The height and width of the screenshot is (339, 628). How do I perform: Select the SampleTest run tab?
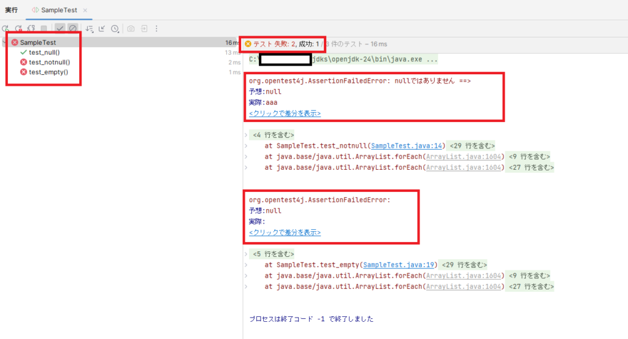point(59,10)
